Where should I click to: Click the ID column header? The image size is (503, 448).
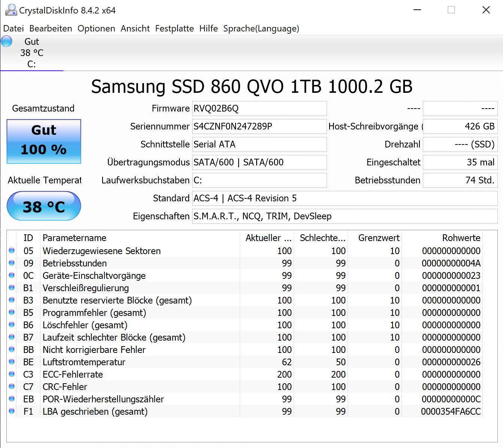pyautogui.click(x=28, y=238)
